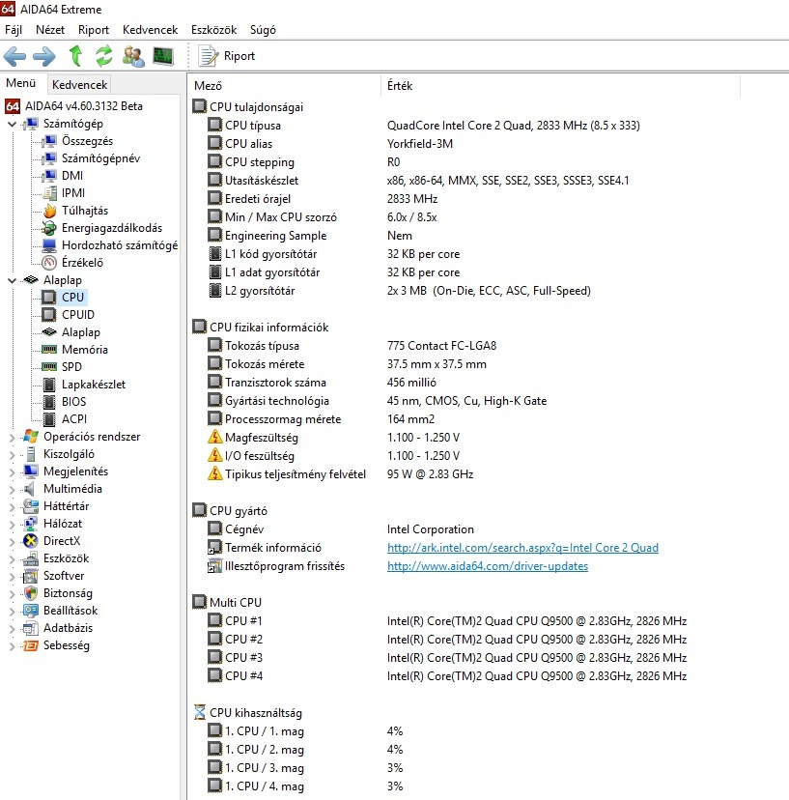Select Számítógépnév tree item
Screen dimensions: 789x800
100,158
